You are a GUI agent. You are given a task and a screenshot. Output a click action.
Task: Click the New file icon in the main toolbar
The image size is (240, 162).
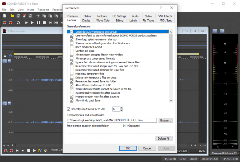click(x=5, y=16)
